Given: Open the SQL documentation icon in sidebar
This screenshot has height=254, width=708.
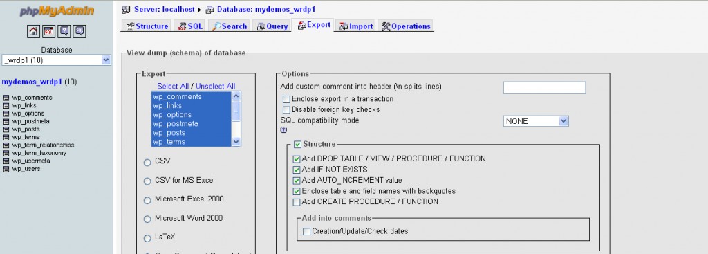Looking at the screenshot, I should 80,31.
